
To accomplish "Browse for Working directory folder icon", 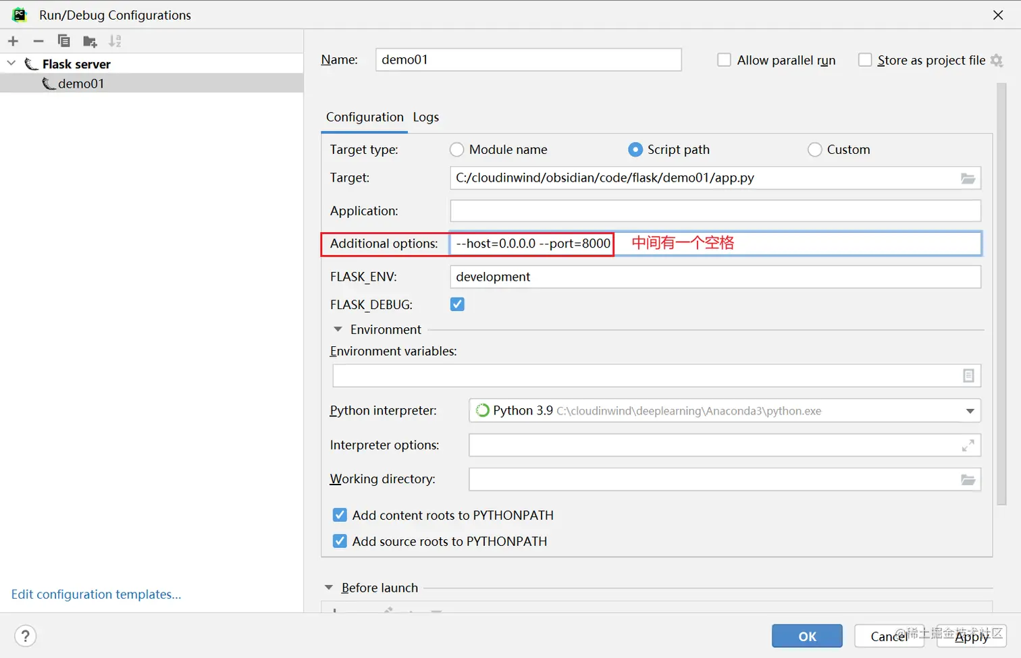I will (x=968, y=480).
